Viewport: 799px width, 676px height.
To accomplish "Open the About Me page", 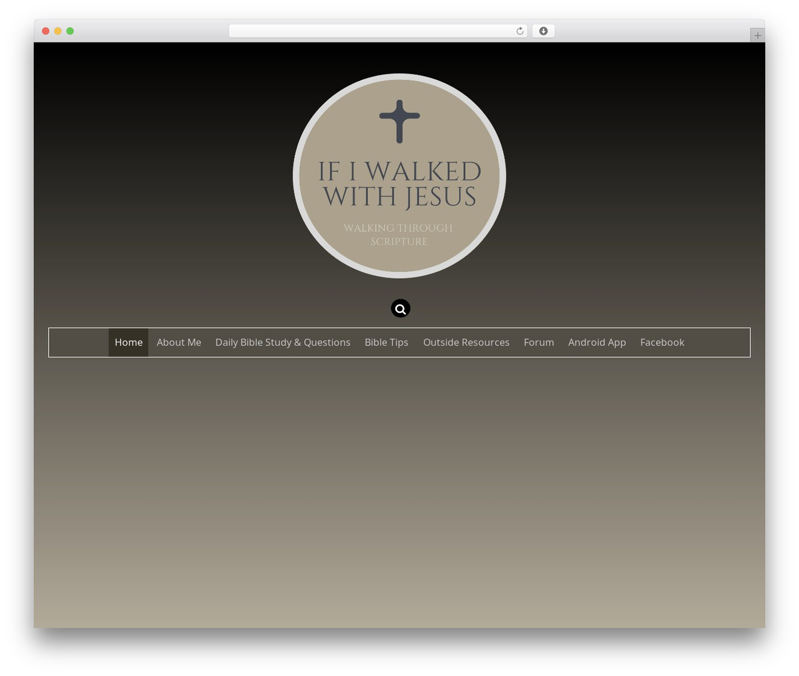I will [179, 342].
